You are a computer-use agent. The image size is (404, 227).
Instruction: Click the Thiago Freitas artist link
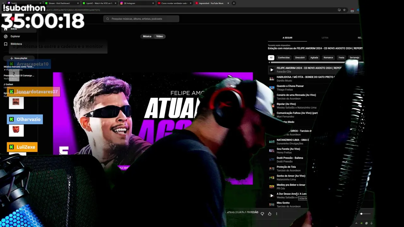(x=285, y=90)
